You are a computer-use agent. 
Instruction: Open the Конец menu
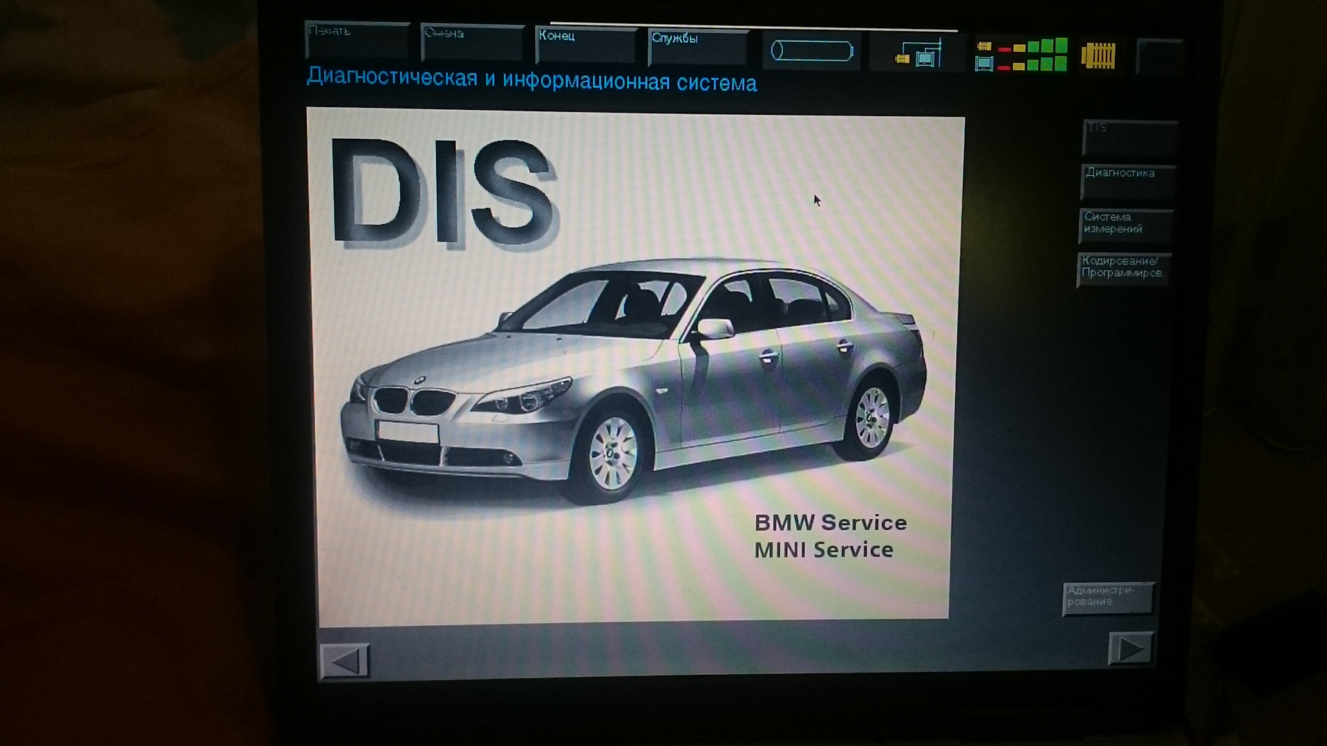click(x=586, y=45)
